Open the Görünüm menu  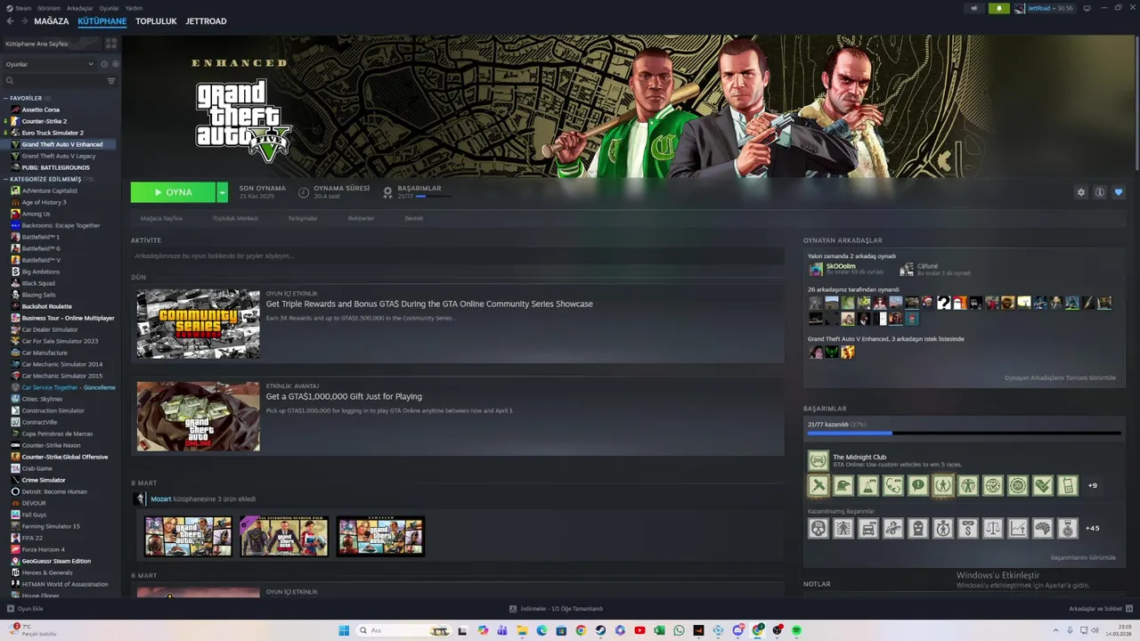point(49,8)
